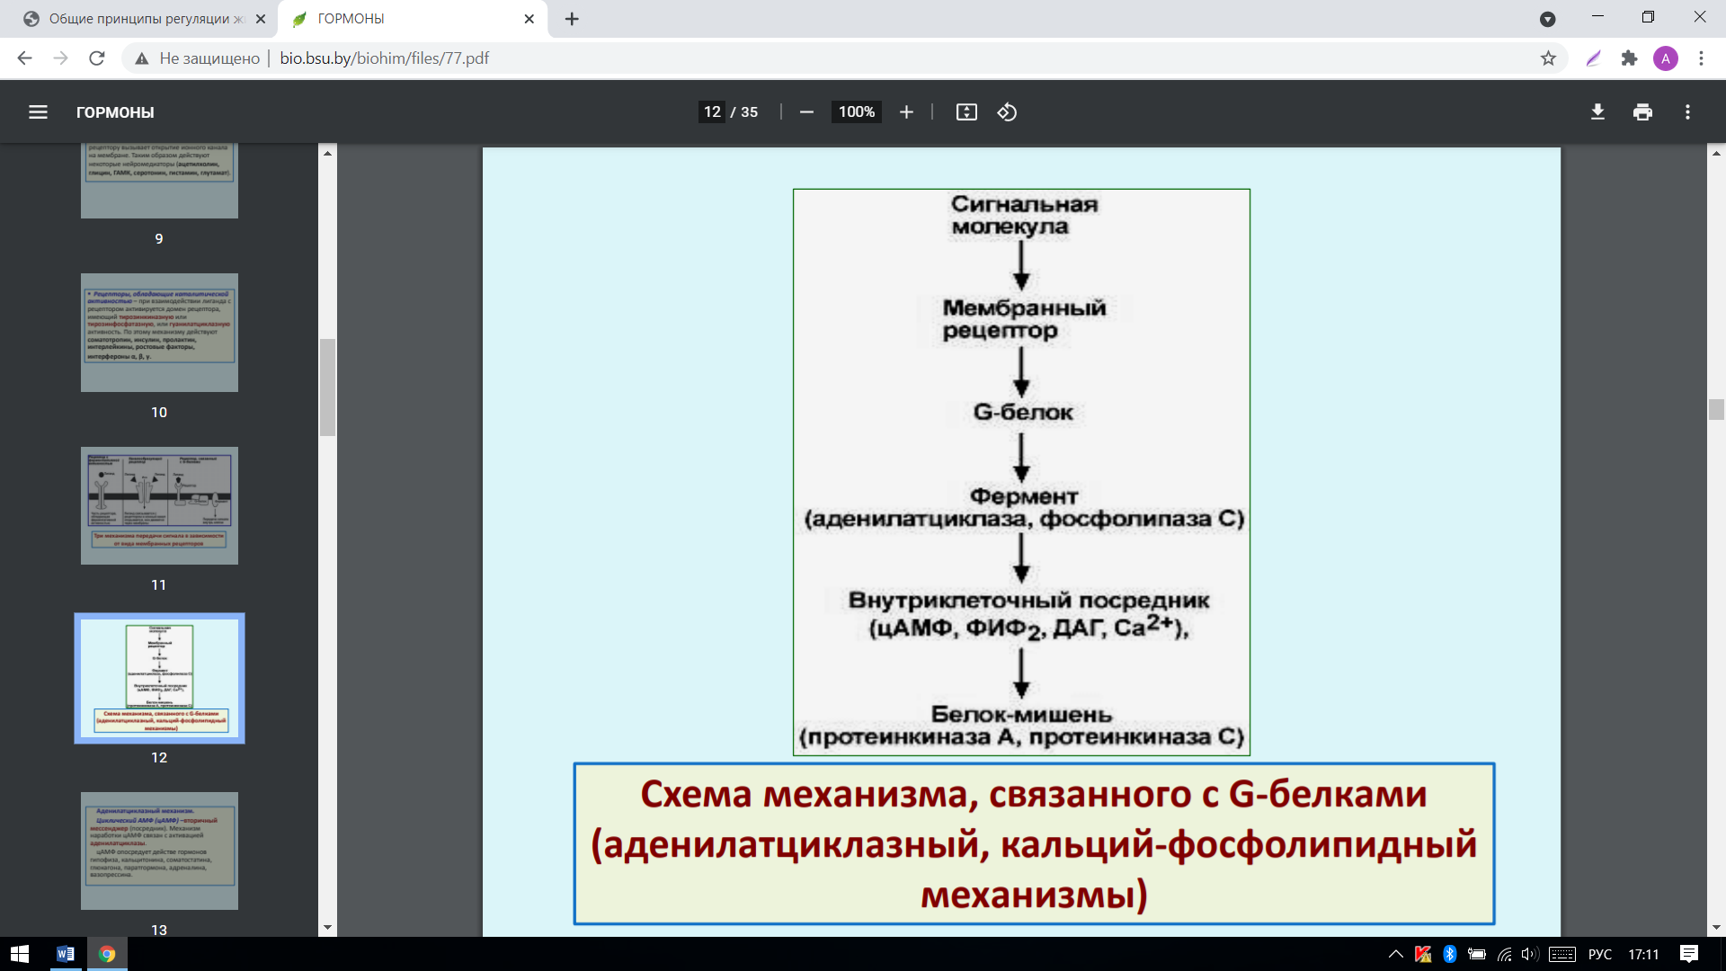Click the document scrollbar thumb
Screen dimensions: 1726x971
coord(1716,409)
